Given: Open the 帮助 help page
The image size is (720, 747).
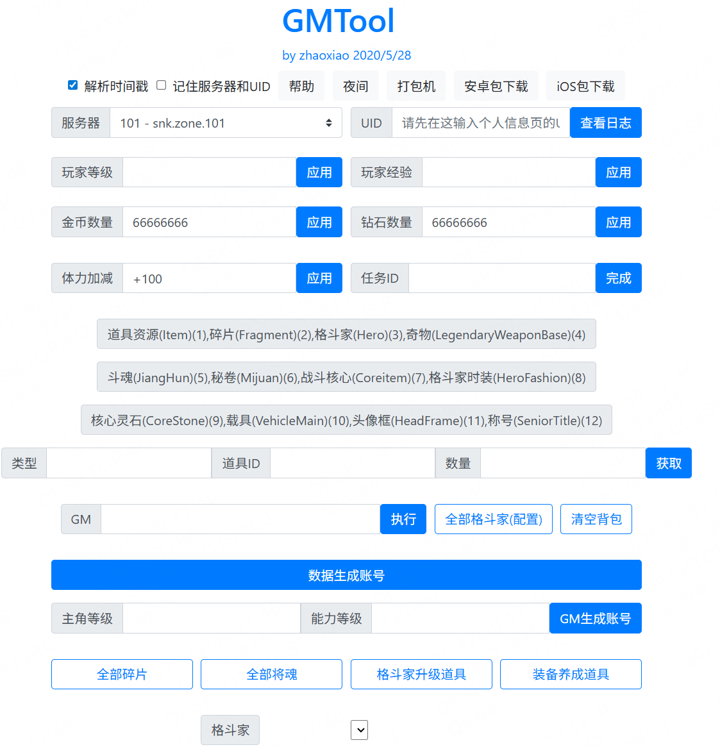Looking at the screenshot, I should [x=301, y=85].
